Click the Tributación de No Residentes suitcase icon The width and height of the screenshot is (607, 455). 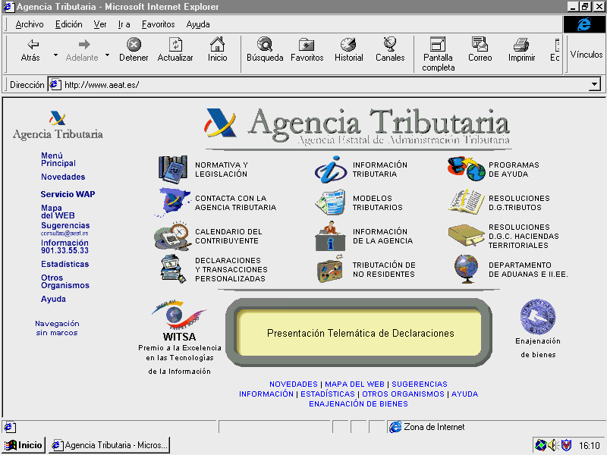(x=330, y=269)
